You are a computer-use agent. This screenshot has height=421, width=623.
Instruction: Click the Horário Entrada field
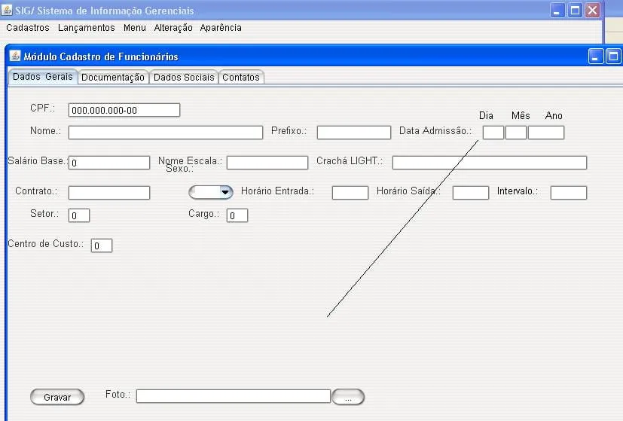(x=350, y=193)
